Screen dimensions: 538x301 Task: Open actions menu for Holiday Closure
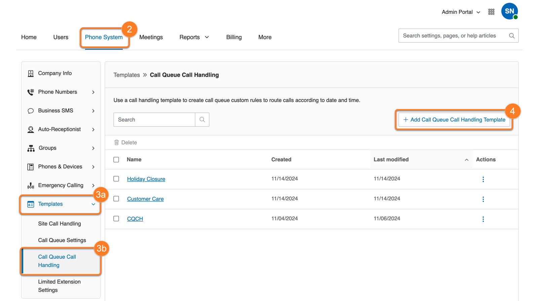[x=483, y=179]
